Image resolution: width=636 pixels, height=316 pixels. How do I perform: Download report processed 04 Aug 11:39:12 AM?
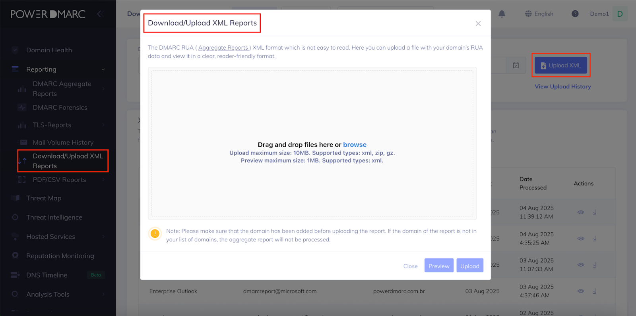(x=595, y=212)
